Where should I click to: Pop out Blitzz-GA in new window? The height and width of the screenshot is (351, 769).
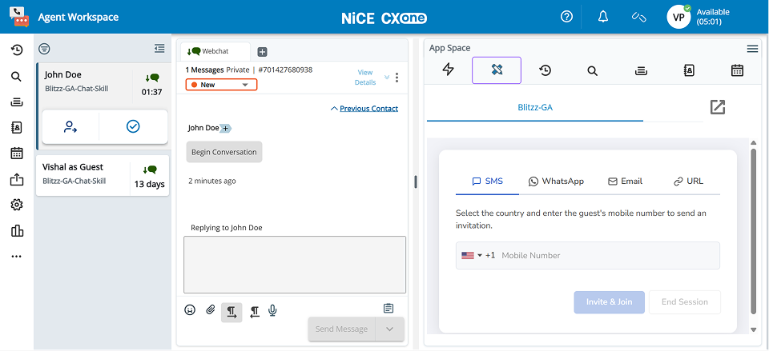coord(718,107)
